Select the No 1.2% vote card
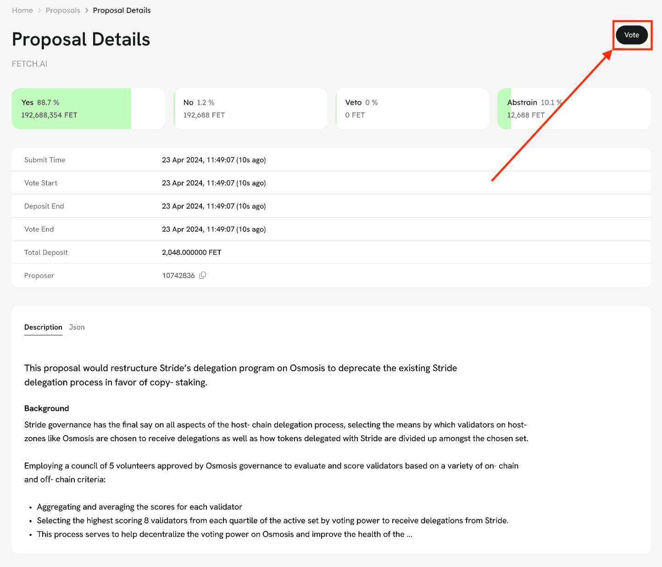This screenshot has width=662, height=567. click(250, 108)
